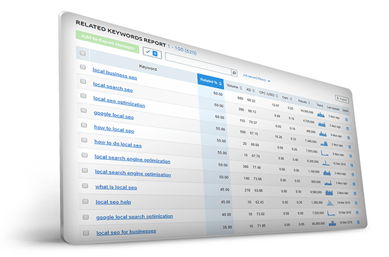View trend chart for local search seo
Screen dimensions: 389x257
point(322,124)
